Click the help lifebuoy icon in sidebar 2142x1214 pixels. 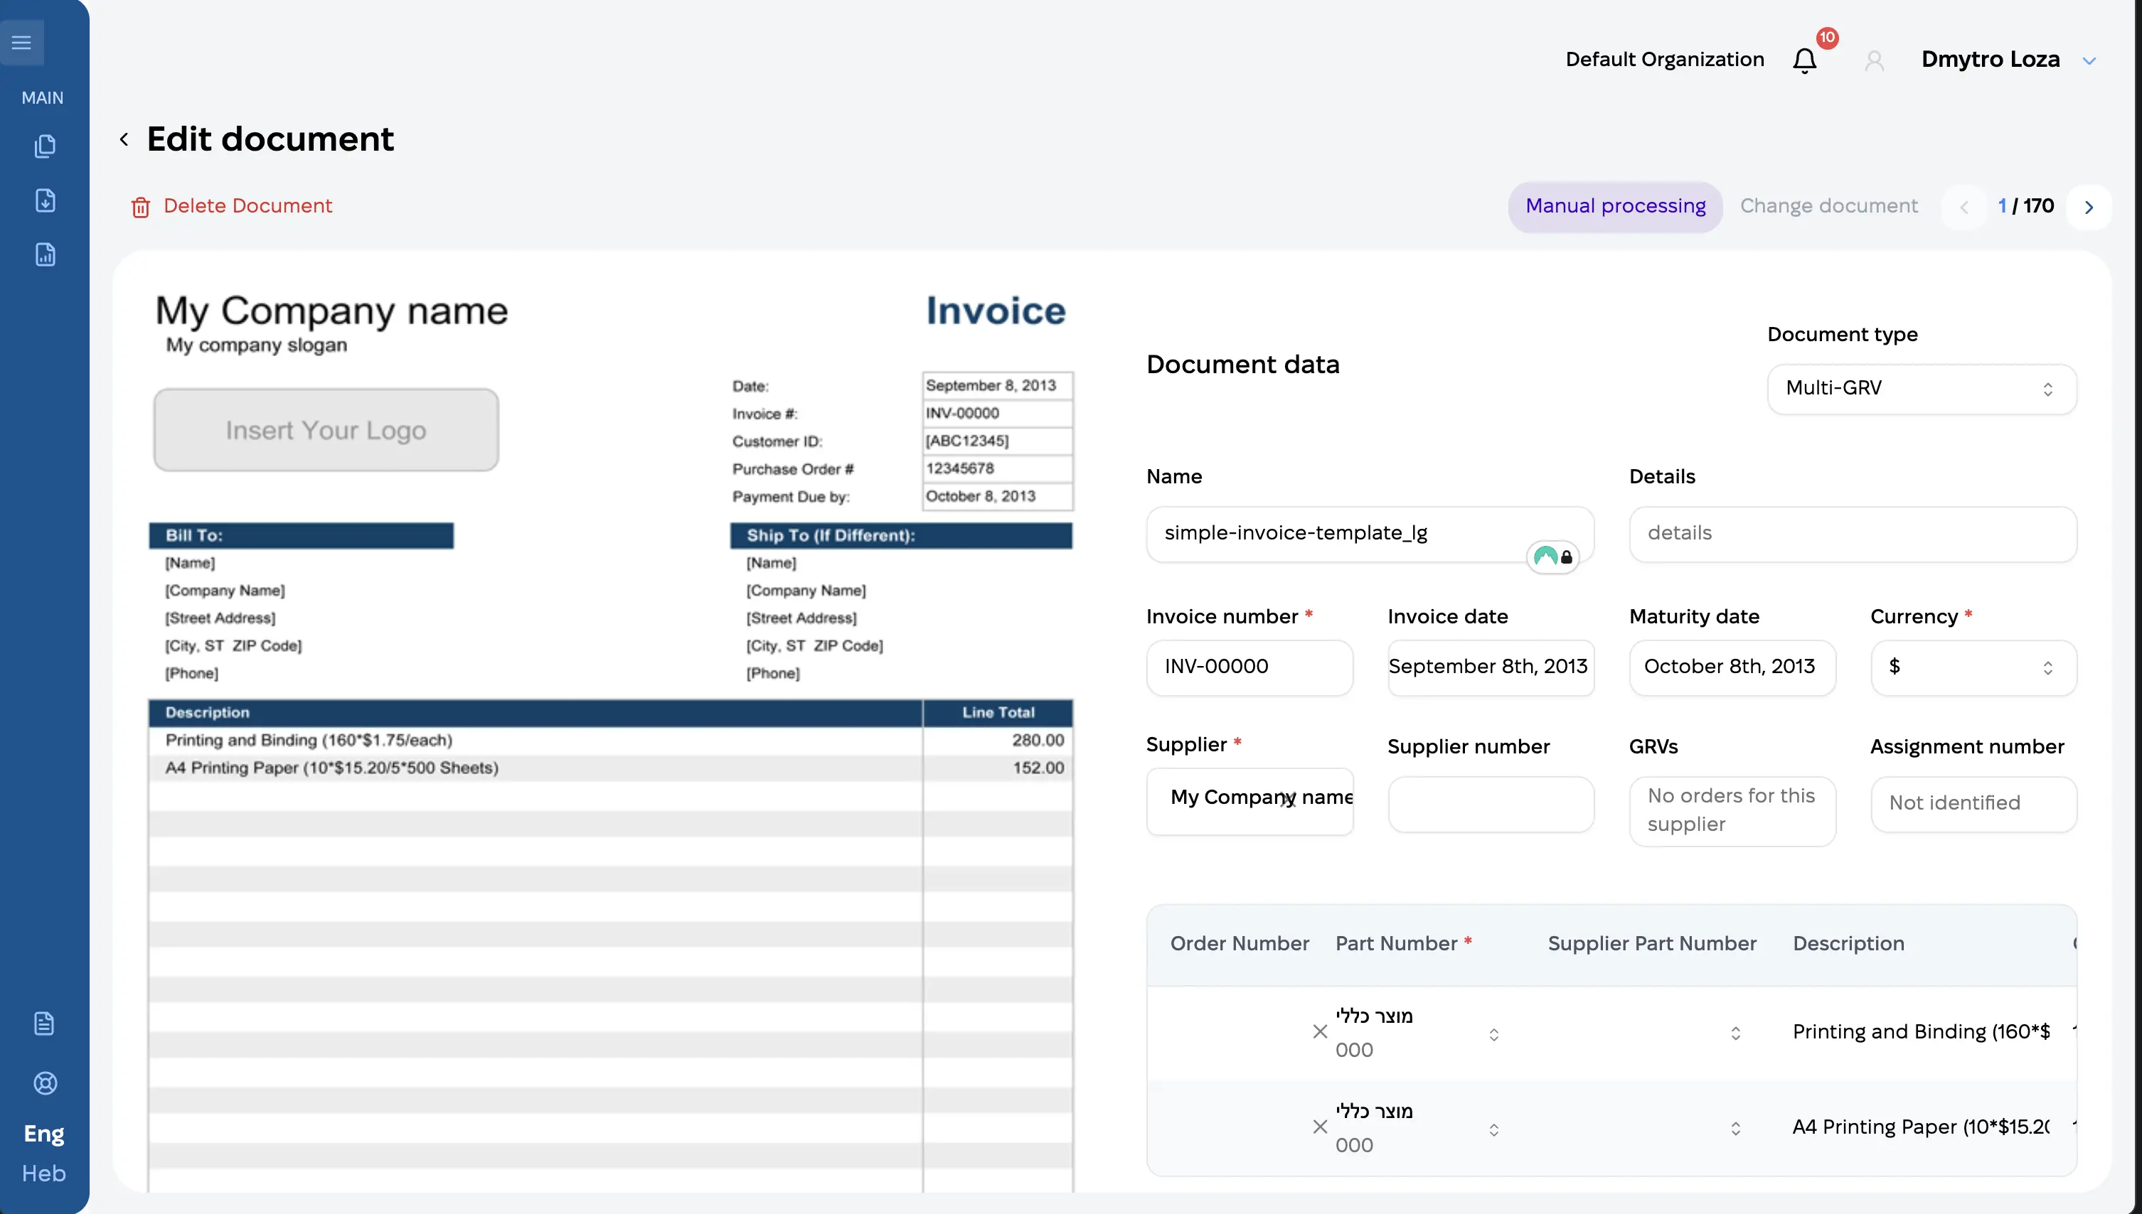[x=45, y=1083]
